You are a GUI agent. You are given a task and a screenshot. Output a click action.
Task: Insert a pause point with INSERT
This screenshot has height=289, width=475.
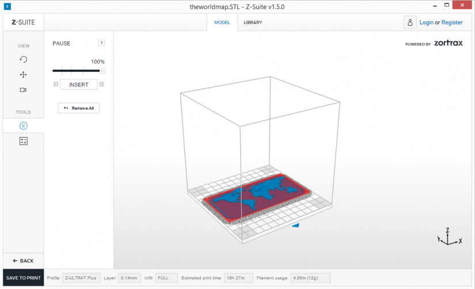79,85
